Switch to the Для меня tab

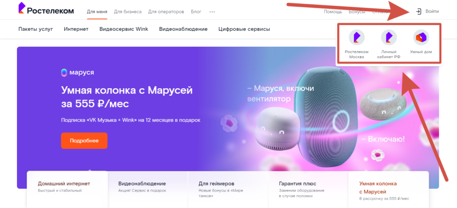pyautogui.click(x=97, y=12)
